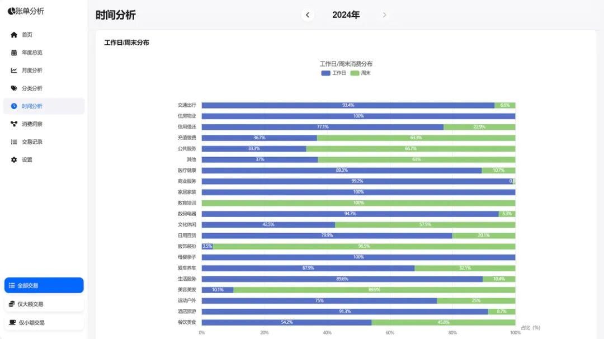Viewport: 604px width, 339px height.
Task: Toggle 工作日 legend blue swatch
Action: tap(325, 73)
